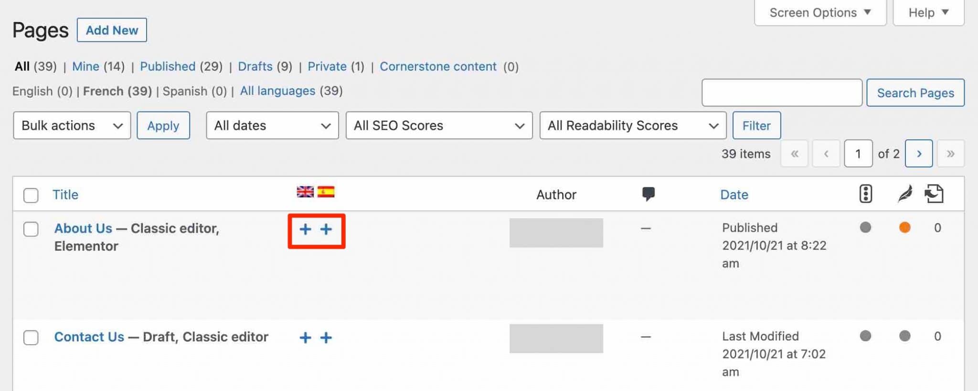This screenshot has height=391, width=978.
Task: Add a translation for the Contact Us page
Action: (305, 337)
